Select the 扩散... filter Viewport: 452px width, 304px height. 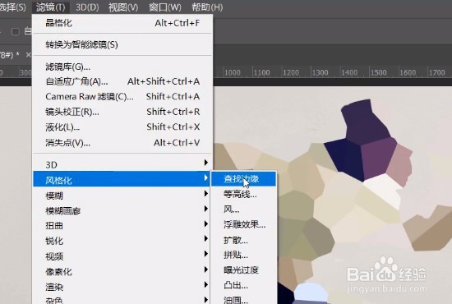click(244, 240)
